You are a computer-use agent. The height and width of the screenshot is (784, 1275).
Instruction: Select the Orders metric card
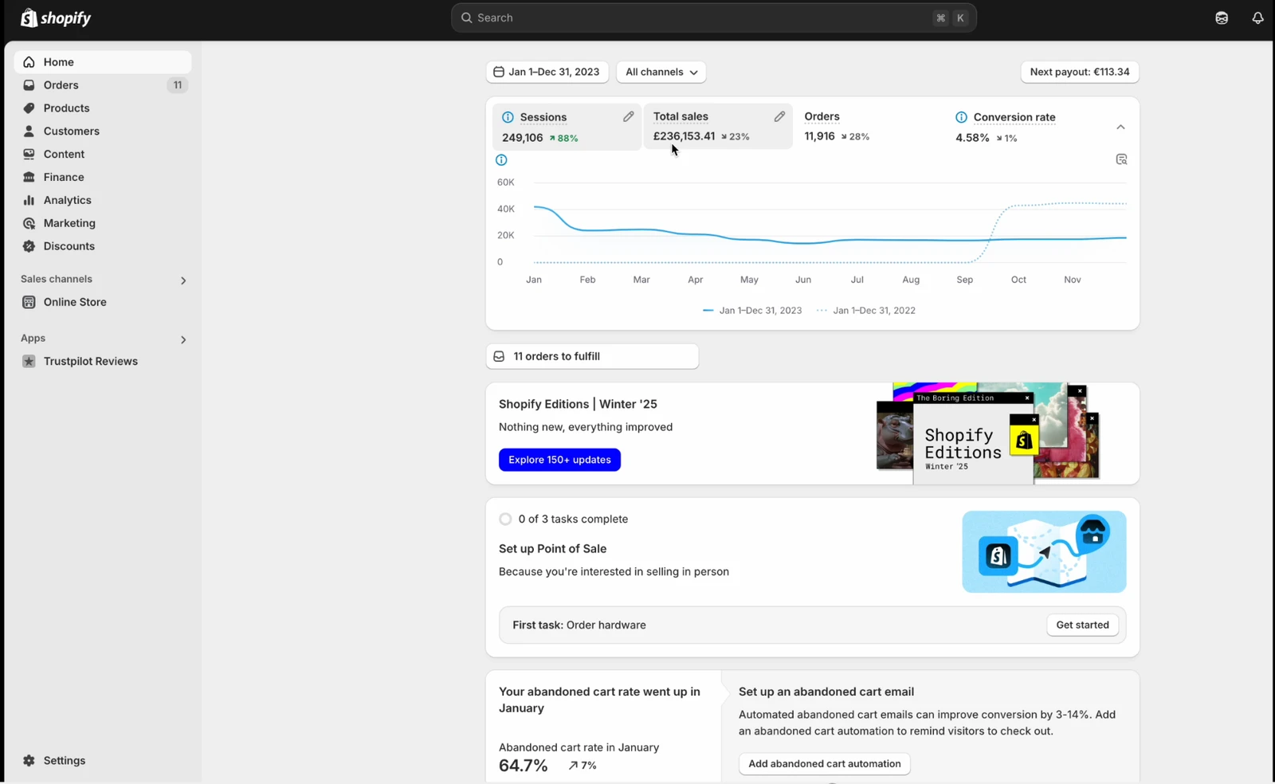click(x=869, y=127)
